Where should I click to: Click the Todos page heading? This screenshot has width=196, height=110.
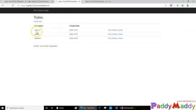[38, 17]
